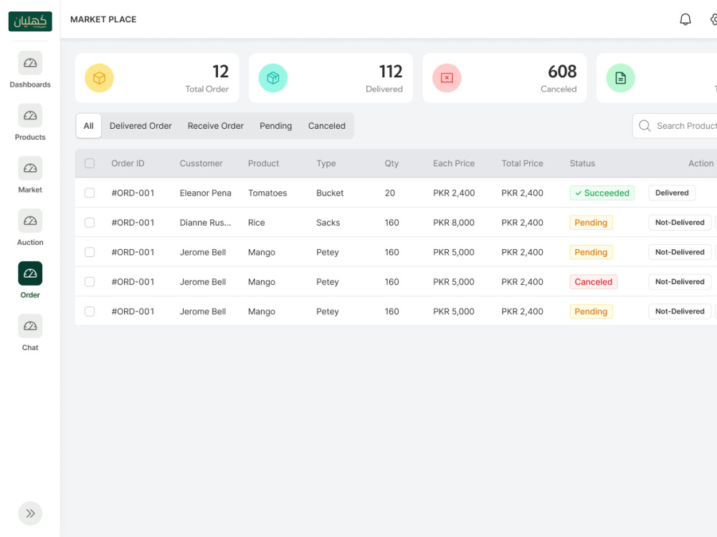Screen dimensions: 717x537
Task: Click the teal Delivered package icon
Action: (x=273, y=78)
